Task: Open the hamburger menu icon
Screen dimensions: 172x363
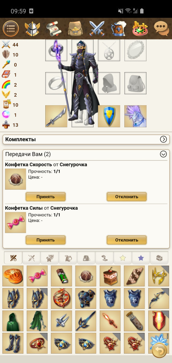Action: point(10,29)
